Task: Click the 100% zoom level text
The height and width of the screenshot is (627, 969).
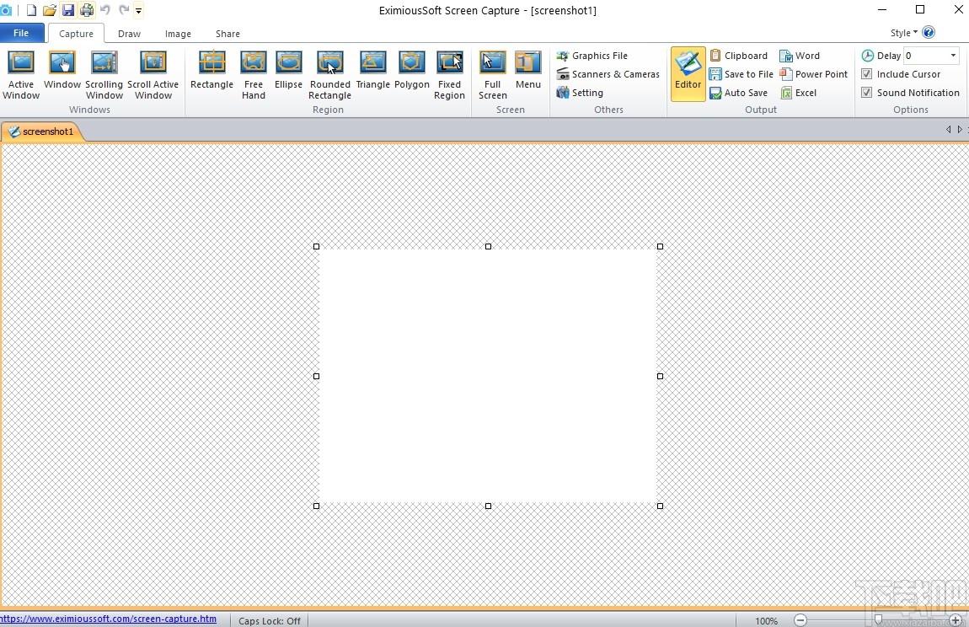Action: 766,621
